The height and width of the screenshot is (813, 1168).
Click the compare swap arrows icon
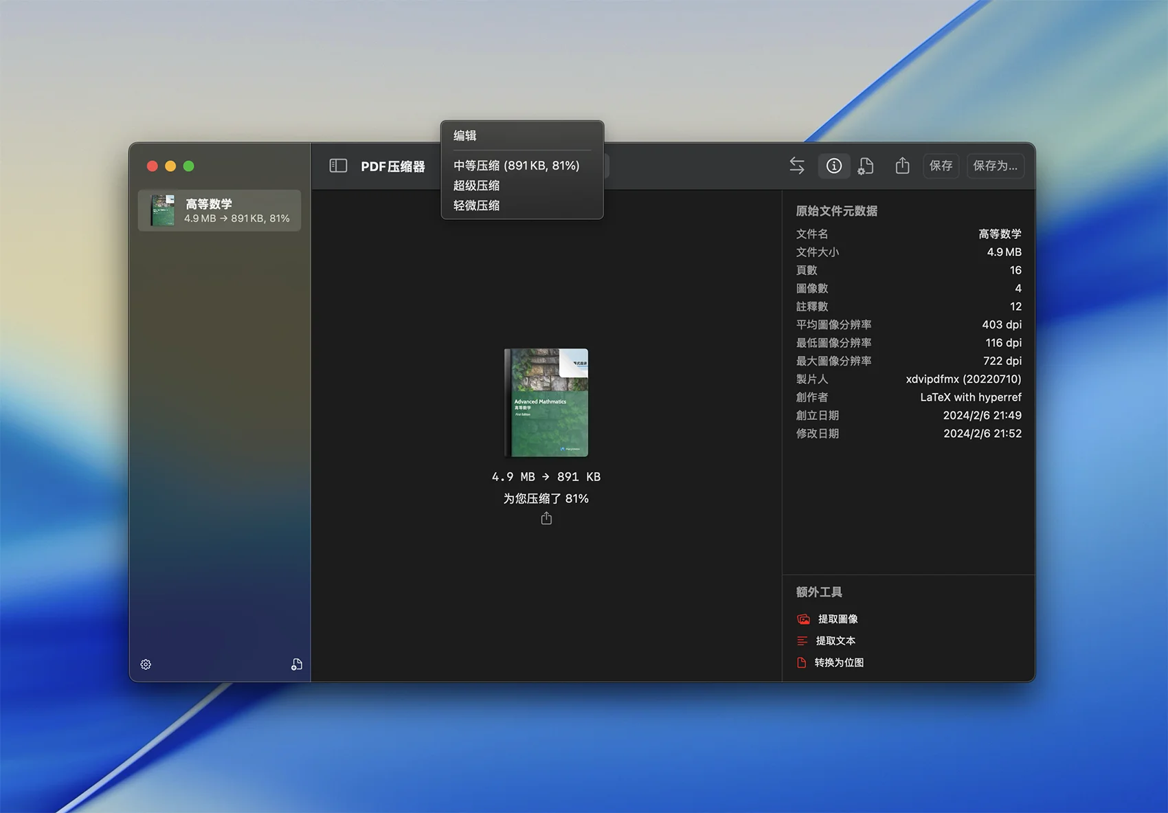pyautogui.click(x=796, y=166)
